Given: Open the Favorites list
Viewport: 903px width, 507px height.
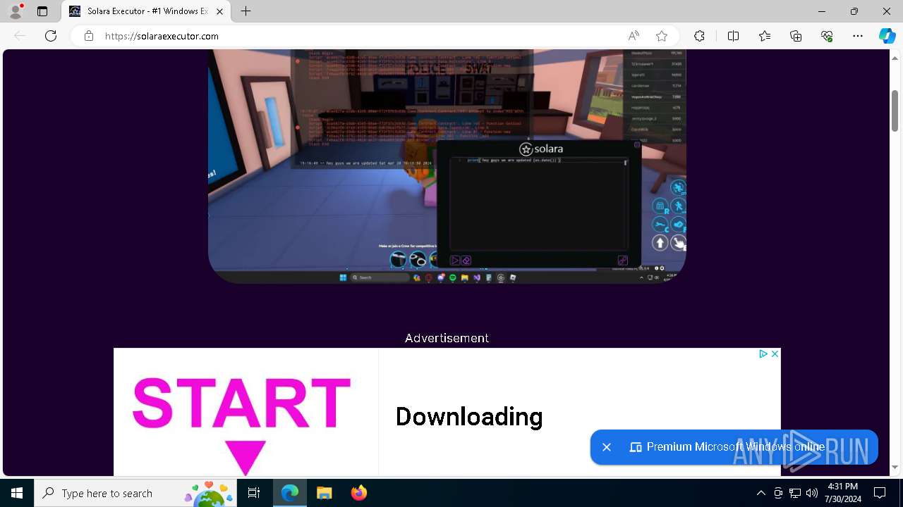Looking at the screenshot, I should pos(765,36).
